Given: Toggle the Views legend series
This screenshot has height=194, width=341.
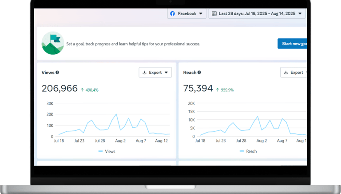Looking at the screenshot, I should (107, 151).
